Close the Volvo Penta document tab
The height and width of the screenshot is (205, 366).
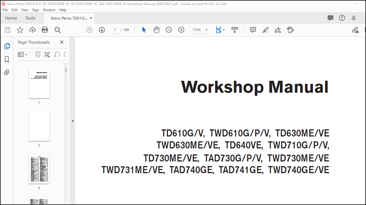(91, 18)
